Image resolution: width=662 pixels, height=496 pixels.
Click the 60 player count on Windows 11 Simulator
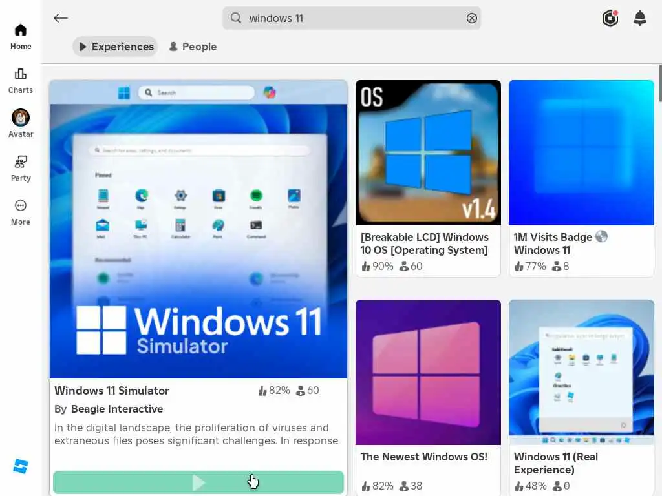[307, 391]
